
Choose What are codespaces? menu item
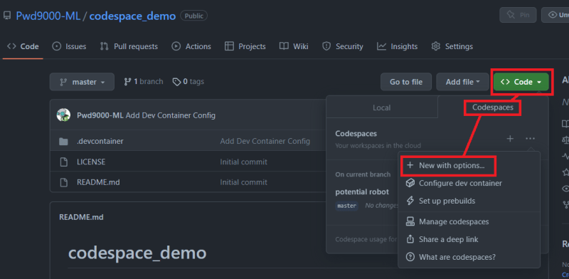click(x=469, y=257)
